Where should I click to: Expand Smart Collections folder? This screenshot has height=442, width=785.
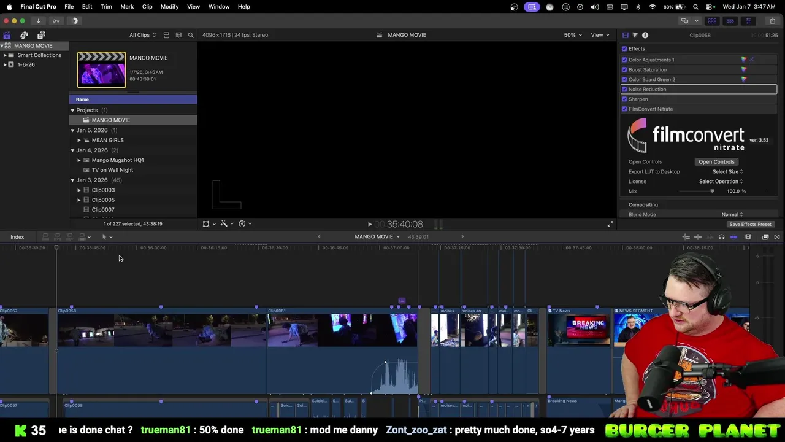pos(5,55)
